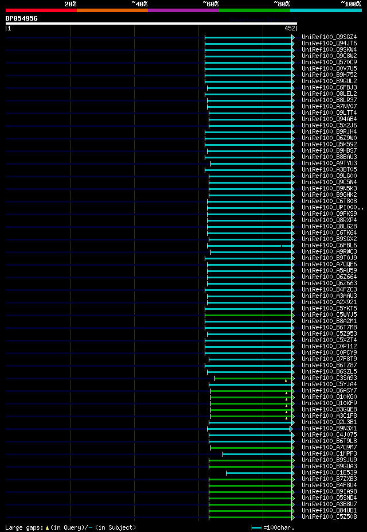This screenshot has height=532, width=367.
Task: Select the UniRef100_Q9LG00 hit label
Action: pyautogui.click(x=329, y=176)
